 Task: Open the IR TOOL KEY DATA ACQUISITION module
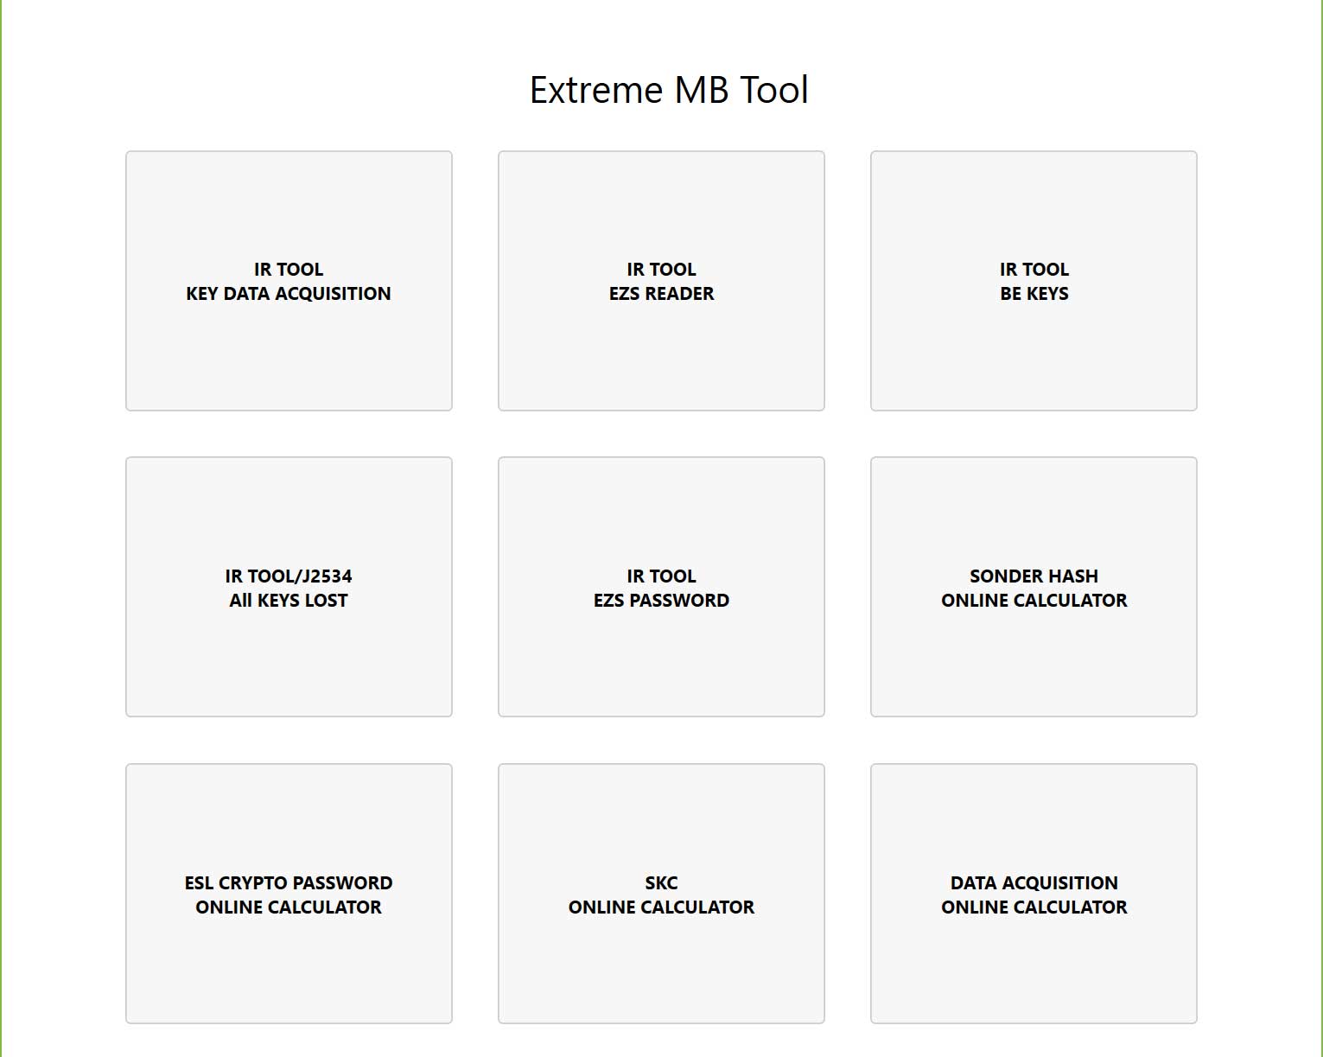pos(289,281)
